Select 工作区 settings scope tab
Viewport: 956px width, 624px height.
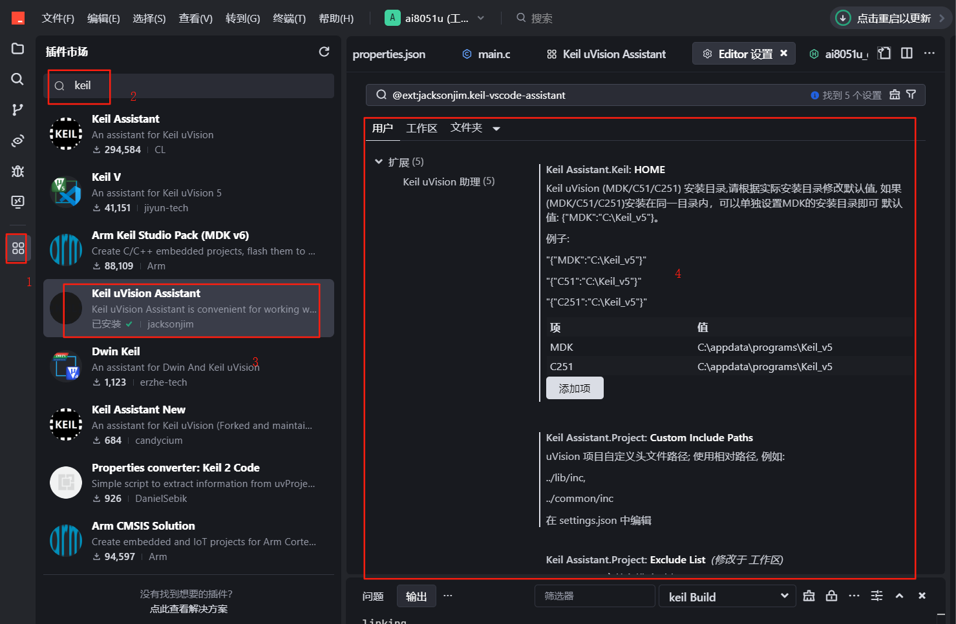point(421,128)
